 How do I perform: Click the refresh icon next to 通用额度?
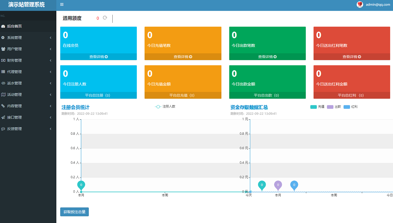pyautogui.click(x=105, y=18)
